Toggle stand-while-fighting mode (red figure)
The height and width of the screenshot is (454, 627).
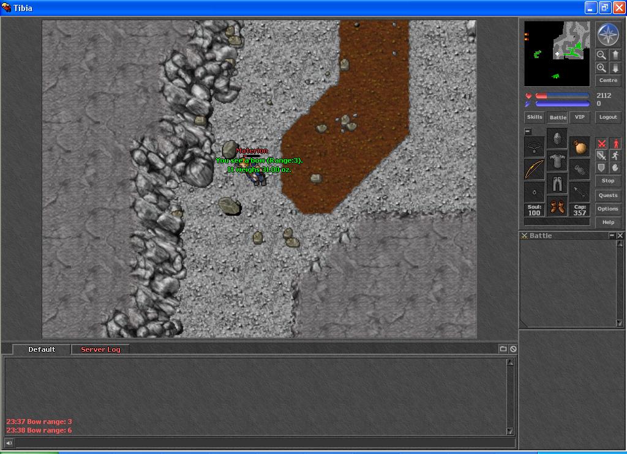[x=615, y=143]
